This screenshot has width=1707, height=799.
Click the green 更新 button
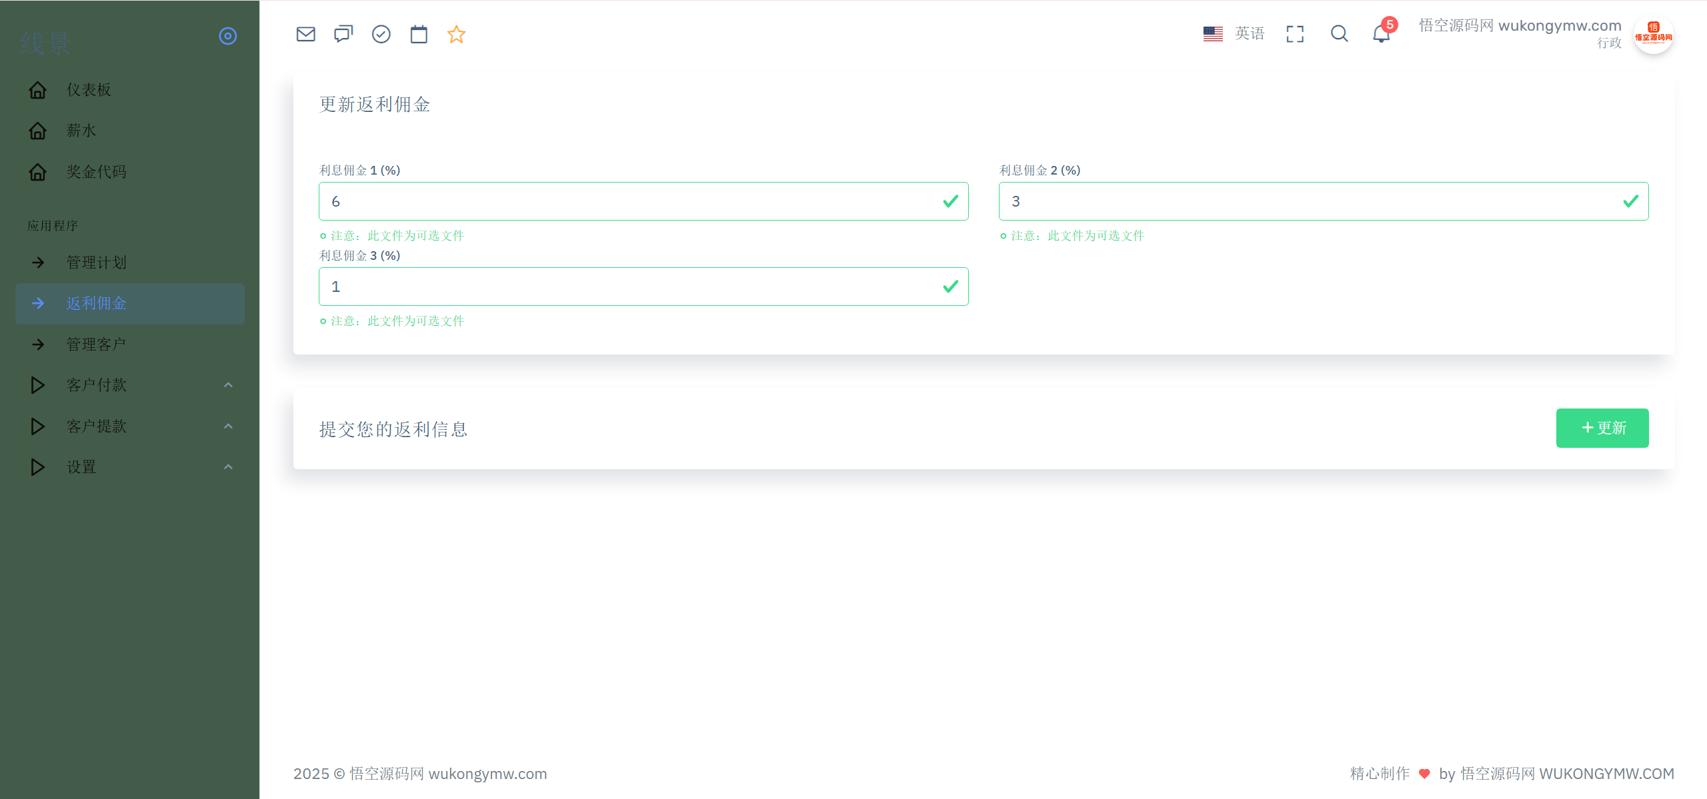(x=1602, y=428)
